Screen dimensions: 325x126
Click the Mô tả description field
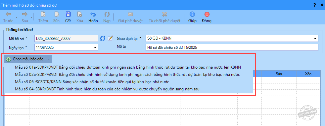pyautogui.click(x=232, y=47)
